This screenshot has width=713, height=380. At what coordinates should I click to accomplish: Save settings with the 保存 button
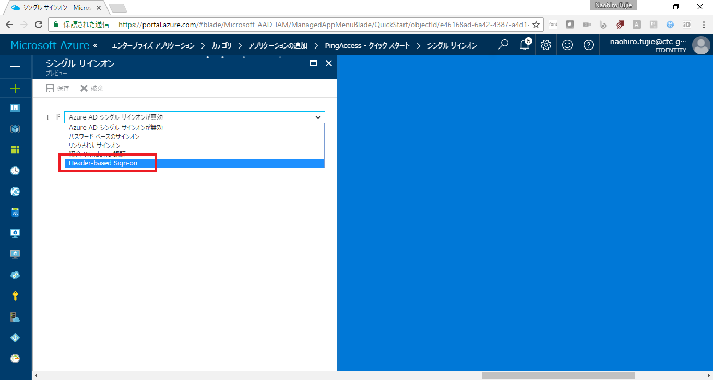tap(57, 88)
